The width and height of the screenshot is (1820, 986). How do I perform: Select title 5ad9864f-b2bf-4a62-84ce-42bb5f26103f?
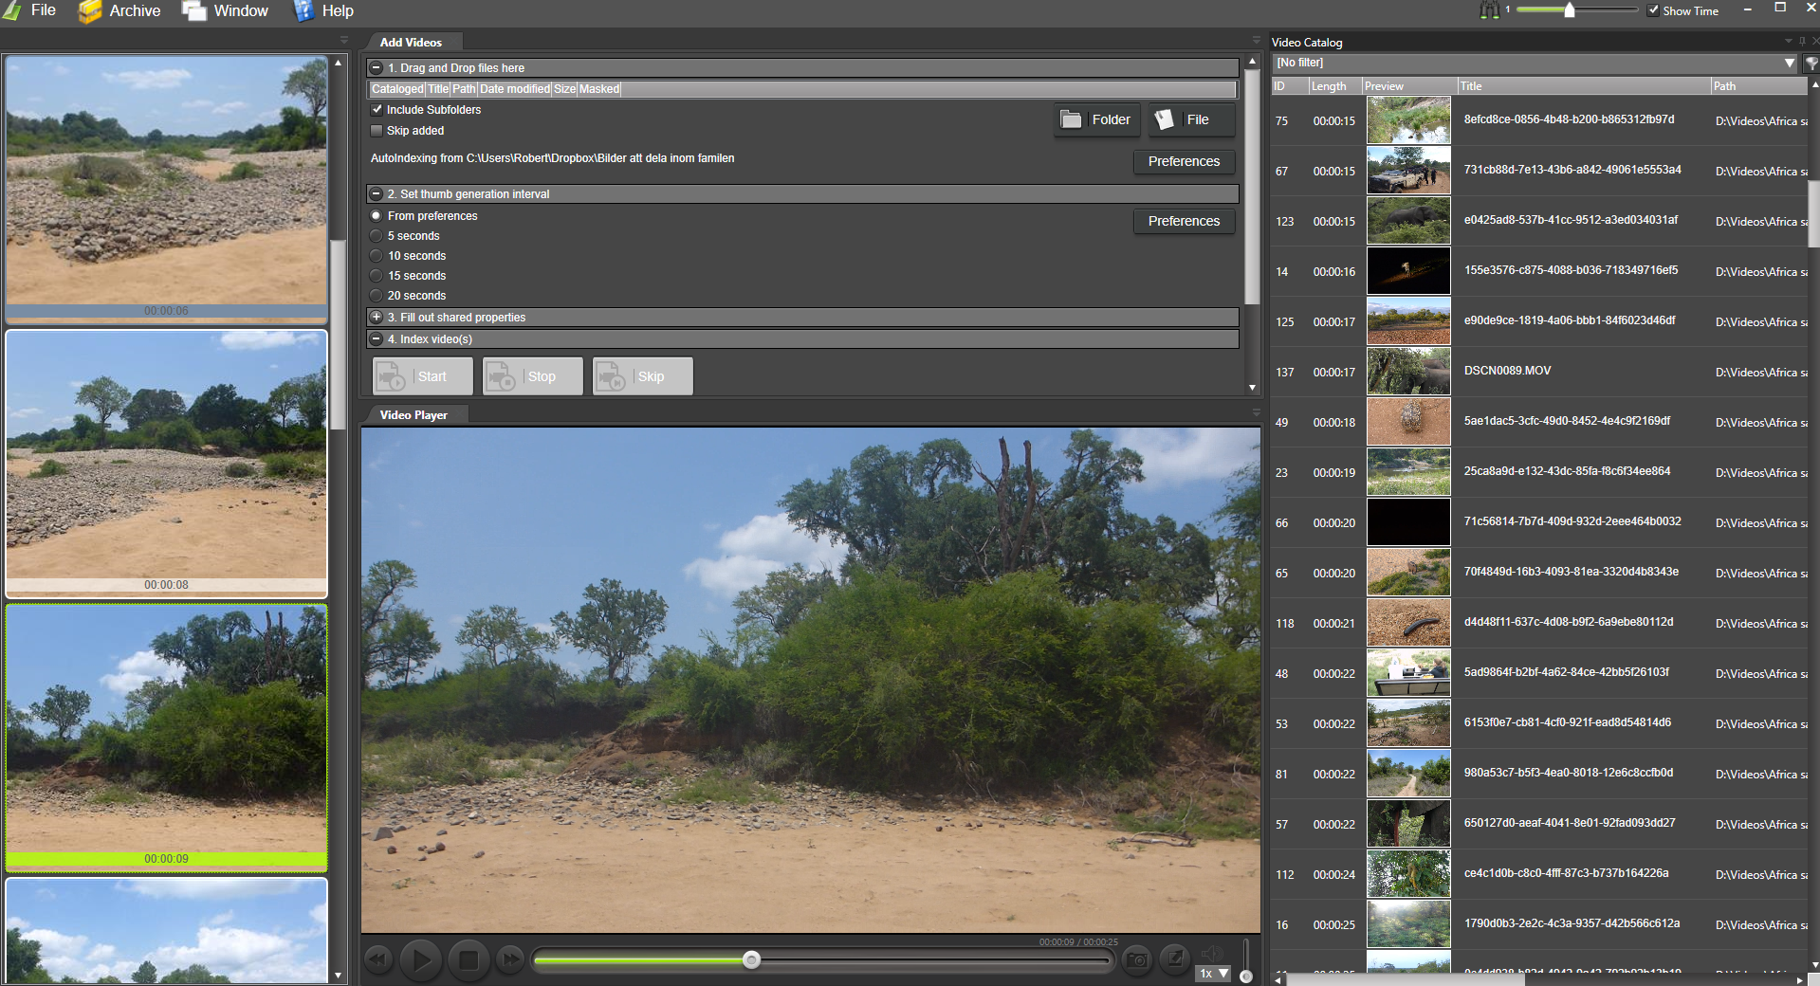click(x=1566, y=672)
